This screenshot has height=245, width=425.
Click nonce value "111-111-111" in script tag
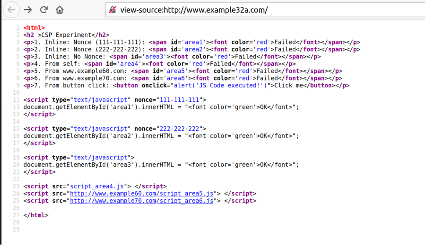coord(179,100)
